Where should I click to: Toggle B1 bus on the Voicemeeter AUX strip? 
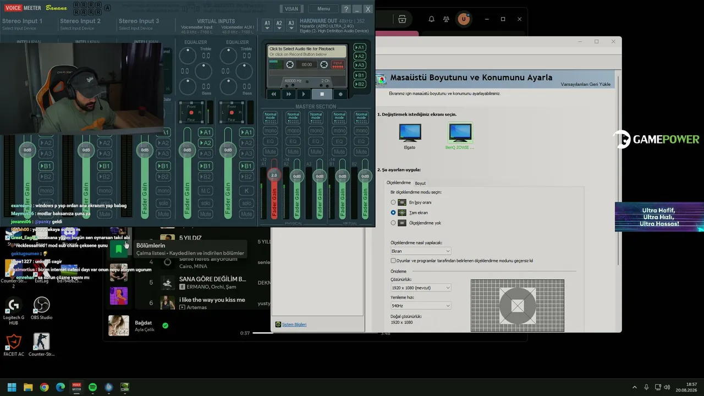click(247, 166)
